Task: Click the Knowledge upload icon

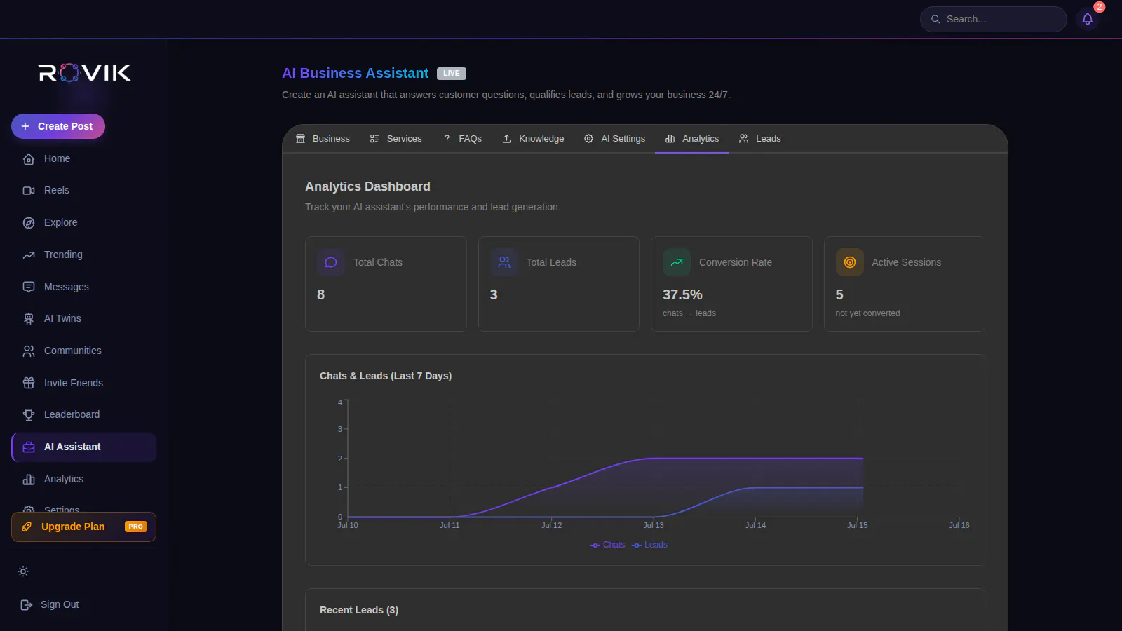Action: (506, 139)
